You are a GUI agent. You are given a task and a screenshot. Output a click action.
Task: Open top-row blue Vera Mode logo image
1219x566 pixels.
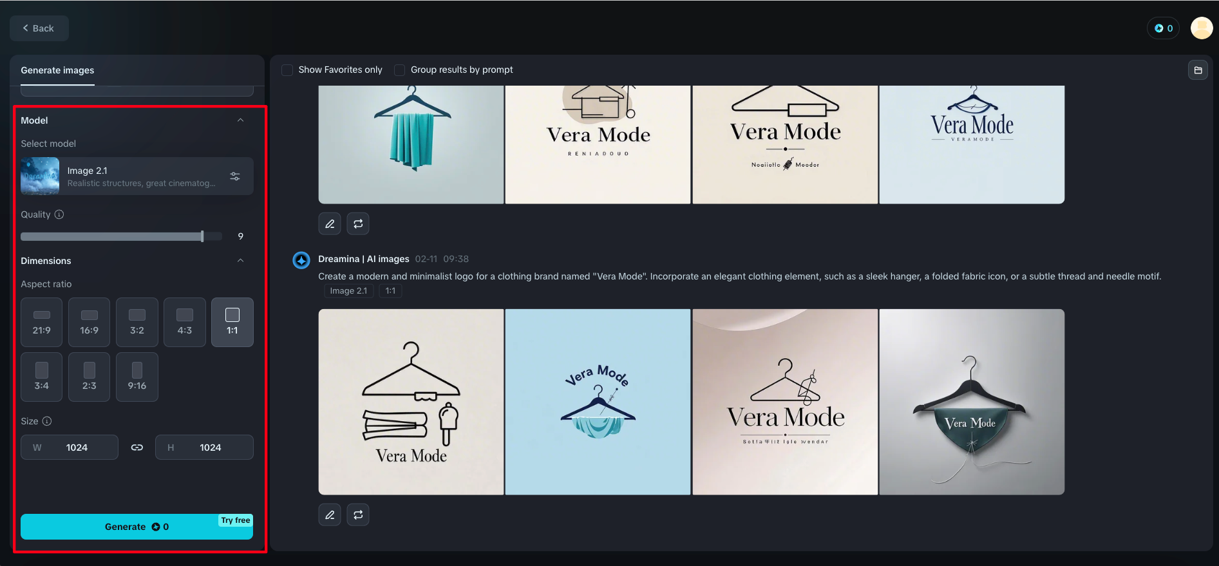[x=972, y=145]
